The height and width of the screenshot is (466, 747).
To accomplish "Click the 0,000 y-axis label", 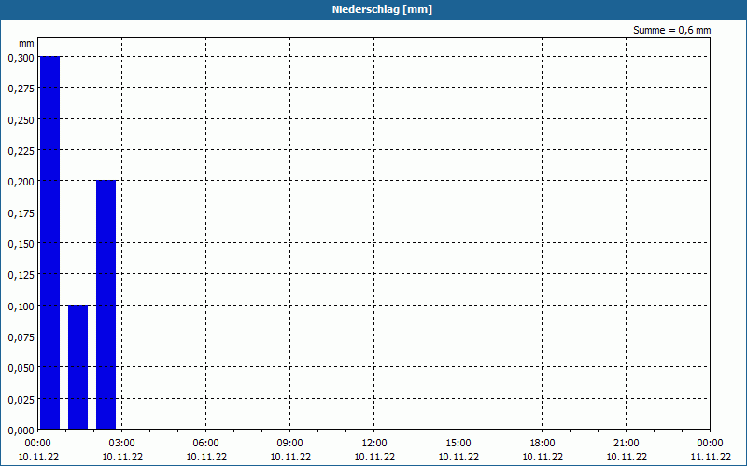I will pos(21,431).
